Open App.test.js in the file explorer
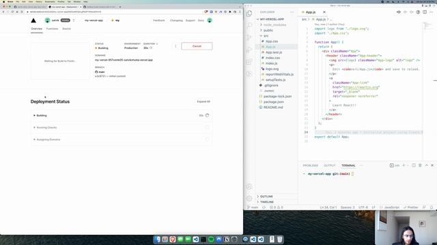The height and width of the screenshot is (245, 437). pos(274,52)
